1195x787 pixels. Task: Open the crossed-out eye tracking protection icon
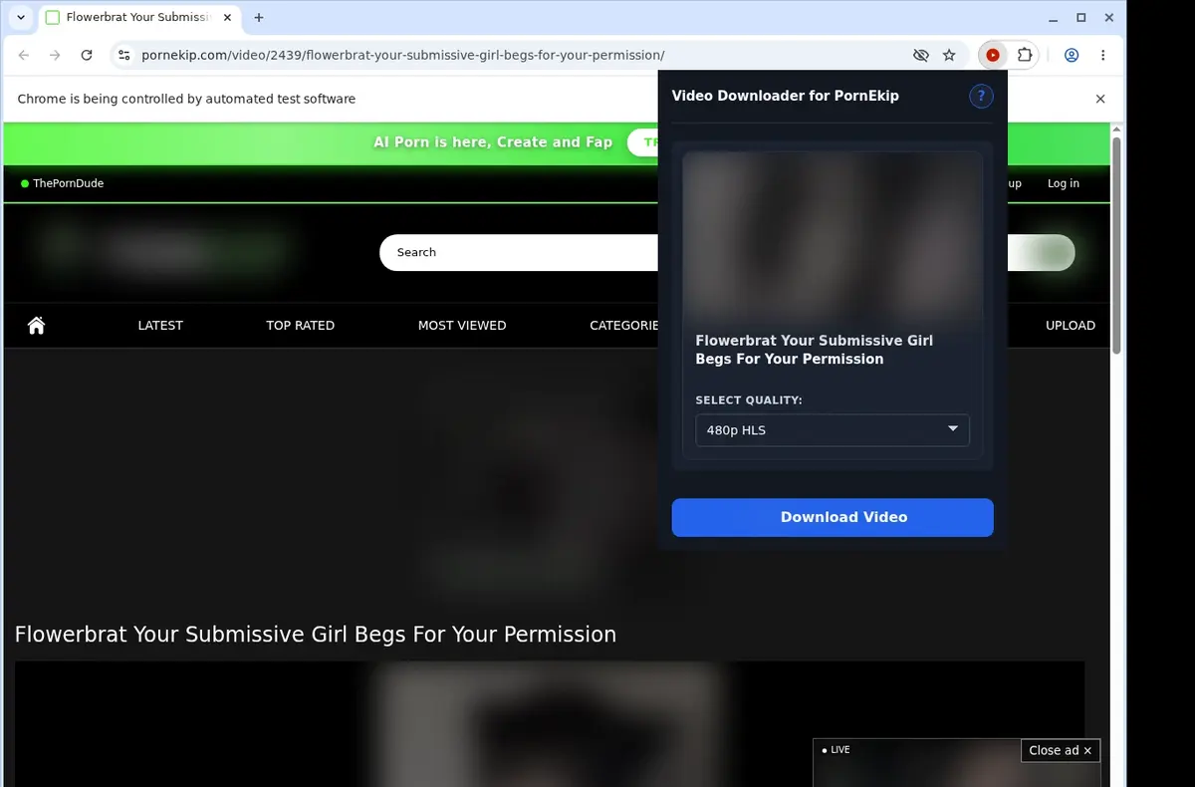(921, 56)
